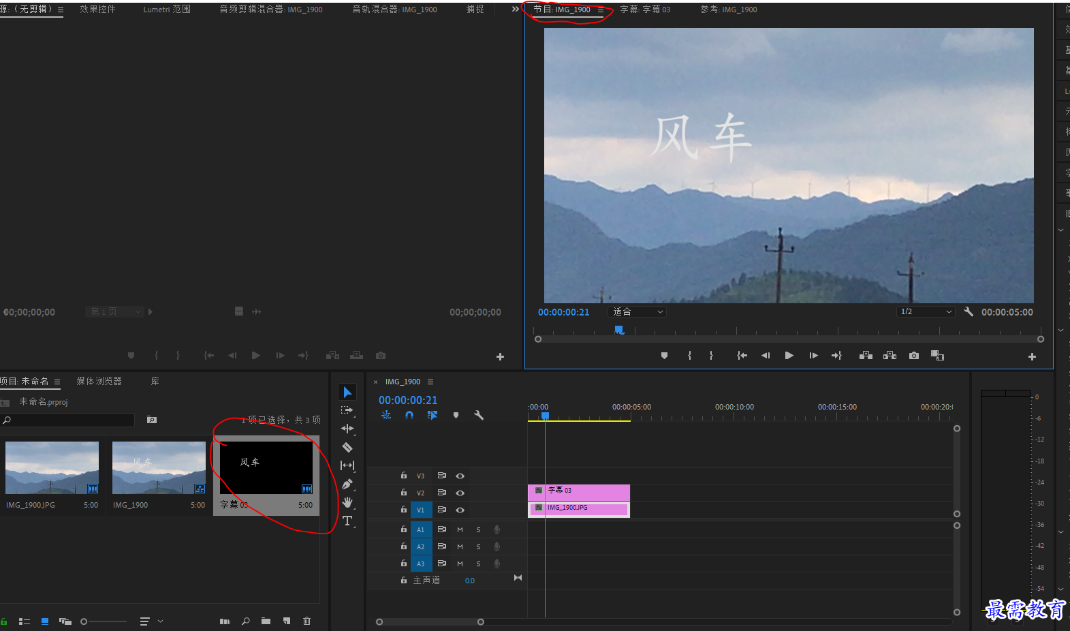The image size is (1070, 631).
Task: Delete selected item with trash icon
Action: [306, 621]
